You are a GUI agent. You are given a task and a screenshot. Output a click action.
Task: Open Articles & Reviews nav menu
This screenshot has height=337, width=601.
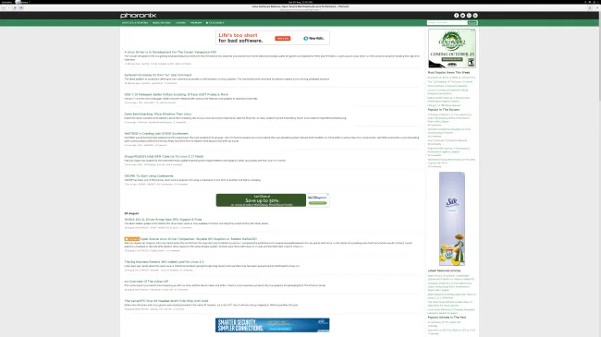135,23
